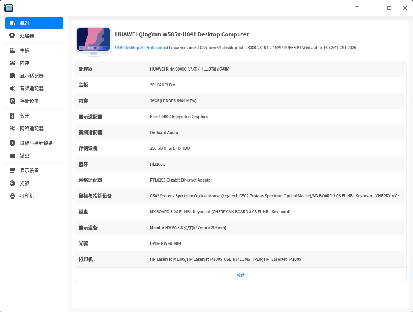Click the 处理器 label in the table
The width and height of the screenshot is (413, 312).
86,69
